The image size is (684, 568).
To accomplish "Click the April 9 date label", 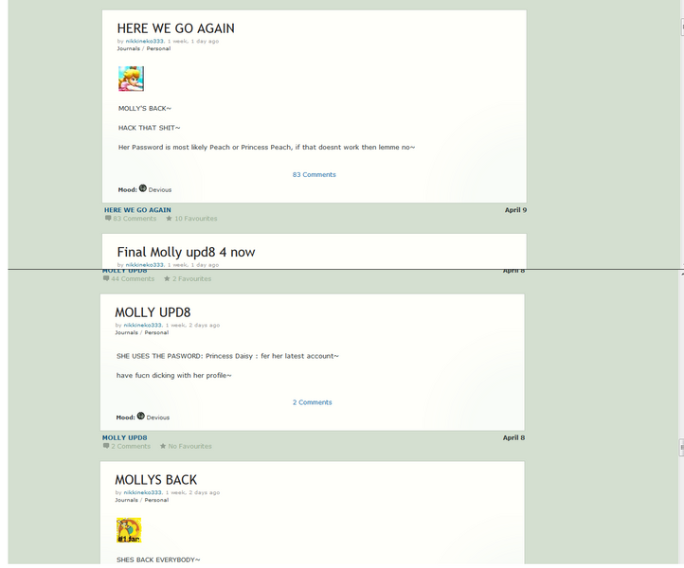I will click(x=515, y=210).
